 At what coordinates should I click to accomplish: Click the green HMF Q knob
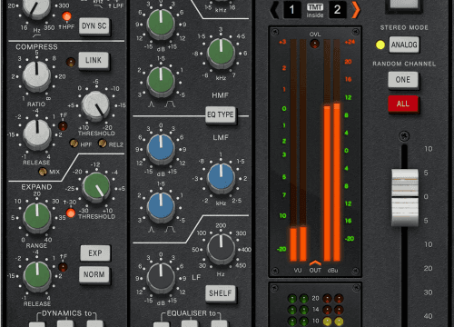pyautogui.click(x=161, y=81)
